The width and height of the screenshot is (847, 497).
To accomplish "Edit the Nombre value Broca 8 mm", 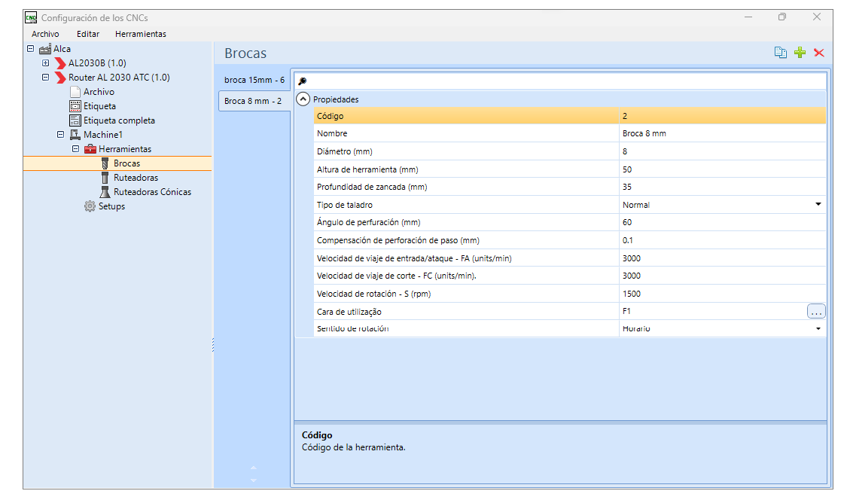I will pos(722,133).
